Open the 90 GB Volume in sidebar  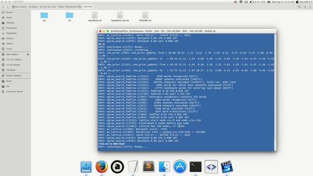15,65
